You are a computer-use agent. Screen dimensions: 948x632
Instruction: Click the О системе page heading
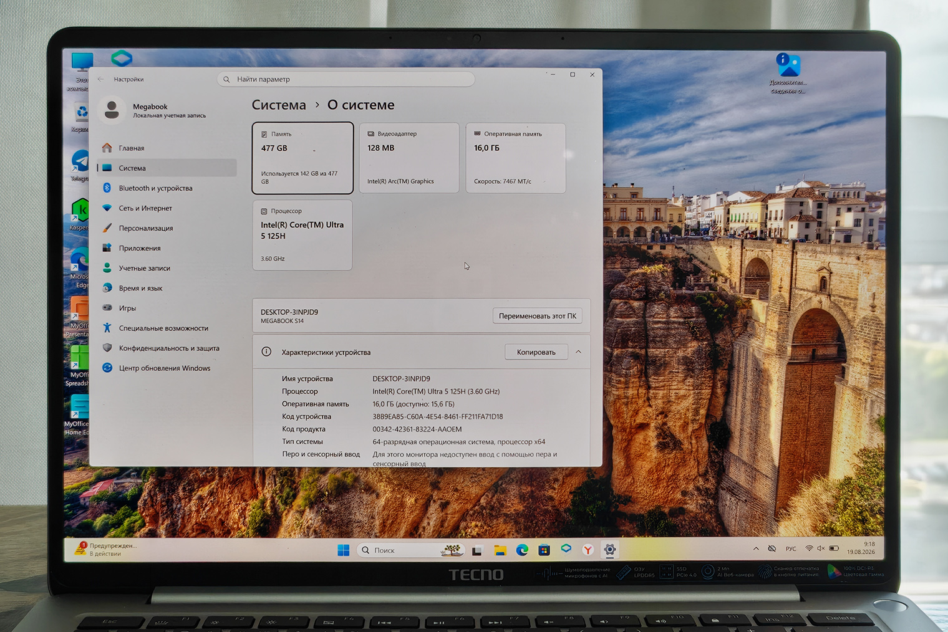coord(361,105)
